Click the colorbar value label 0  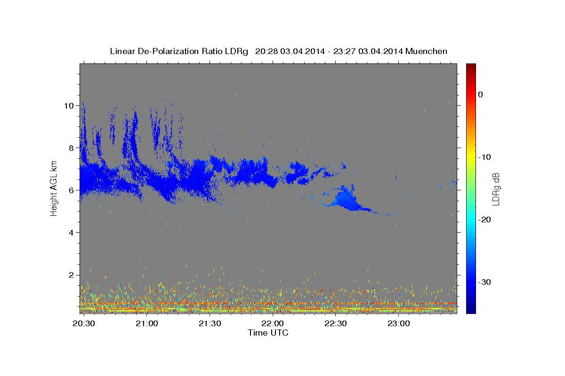coord(481,94)
